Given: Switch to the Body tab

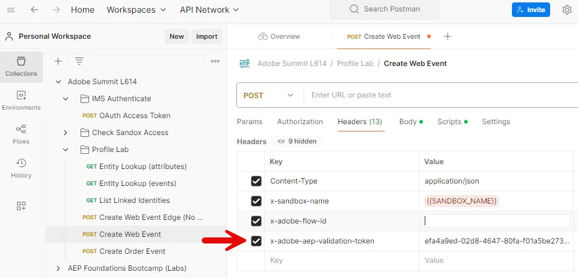Looking at the screenshot, I should point(411,122).
